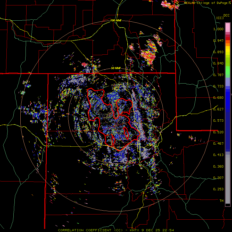
Task: Click the NEXLAB-College of DuPage label
Action: point(206,3)
